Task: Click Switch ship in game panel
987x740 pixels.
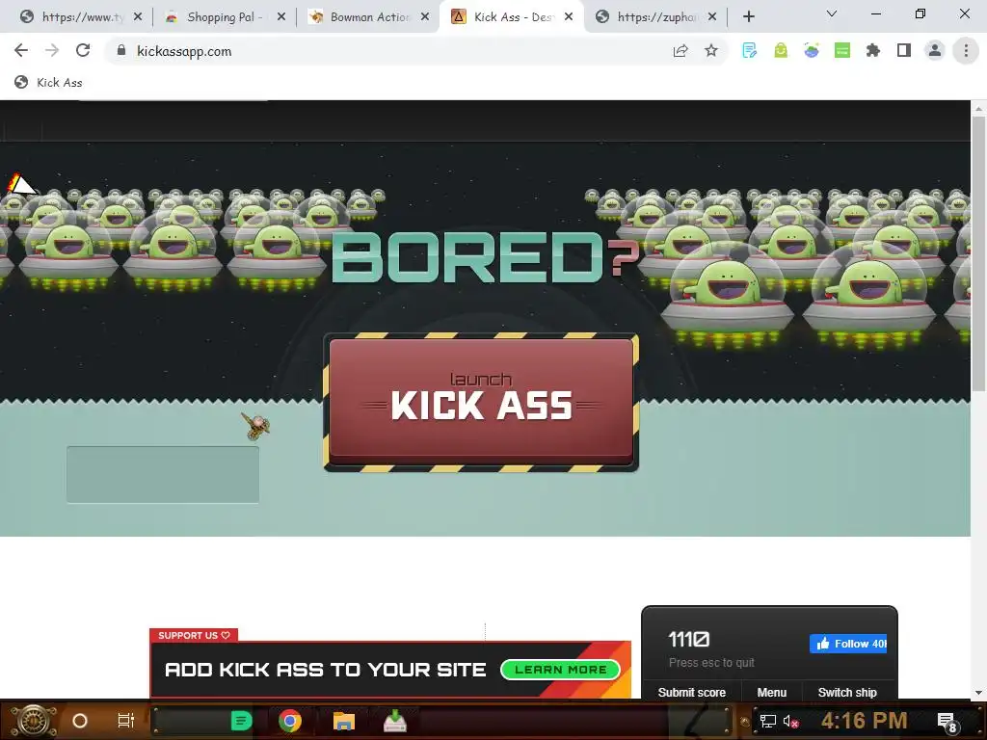Action: [847, 692]
